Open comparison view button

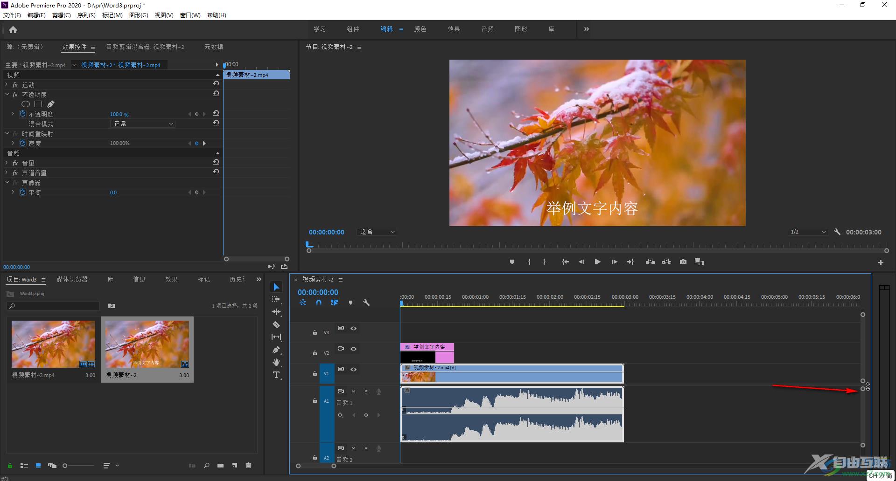click(699, 262)
